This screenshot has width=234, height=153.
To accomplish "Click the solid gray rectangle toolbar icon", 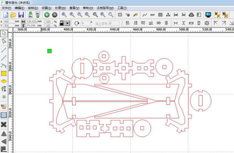I will pos(160,15).
